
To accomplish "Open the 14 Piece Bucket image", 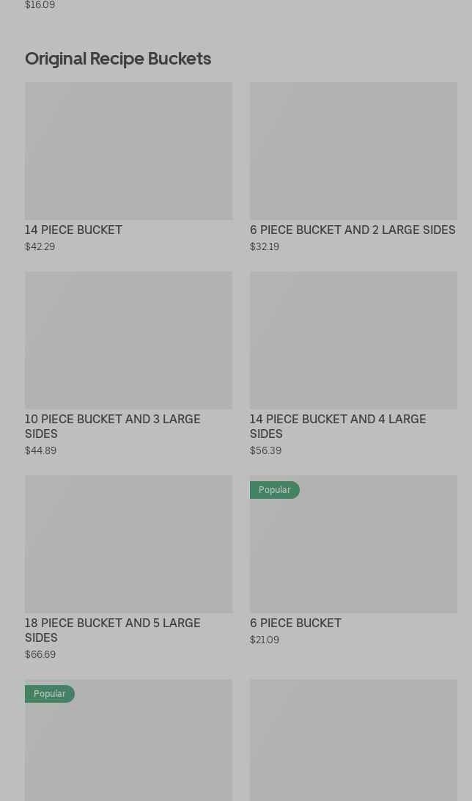I will [128, 151].
